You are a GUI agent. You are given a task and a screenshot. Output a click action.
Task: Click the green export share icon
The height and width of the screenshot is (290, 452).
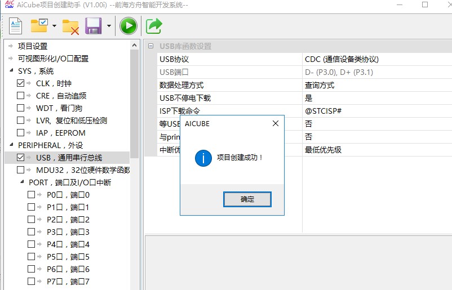coord(154,26)
